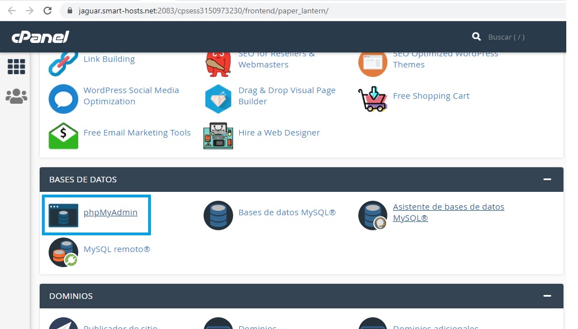Screen dimensions: 578x329
Task: Focus the Buscar search field
Action: [x=506, y=37]
